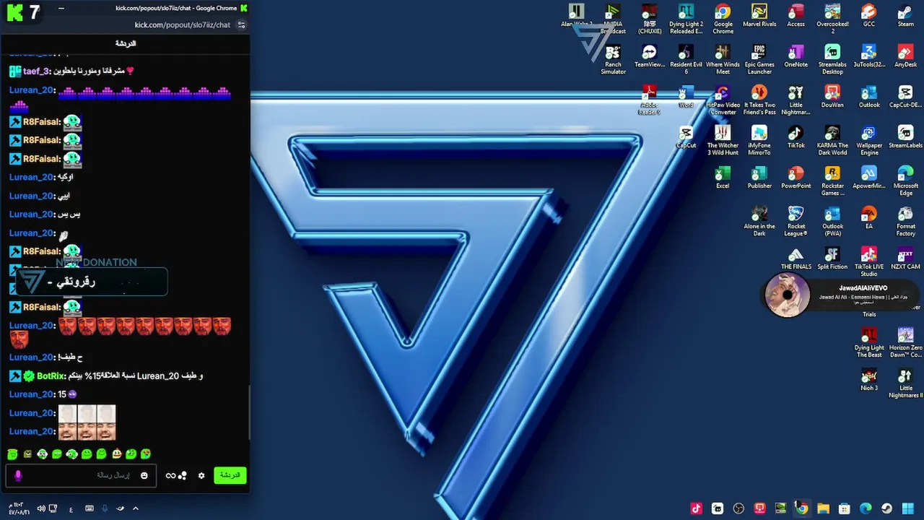Open the emoji picker in message box
The height and width of the screenshot is (520, 924).
point(144,475)
